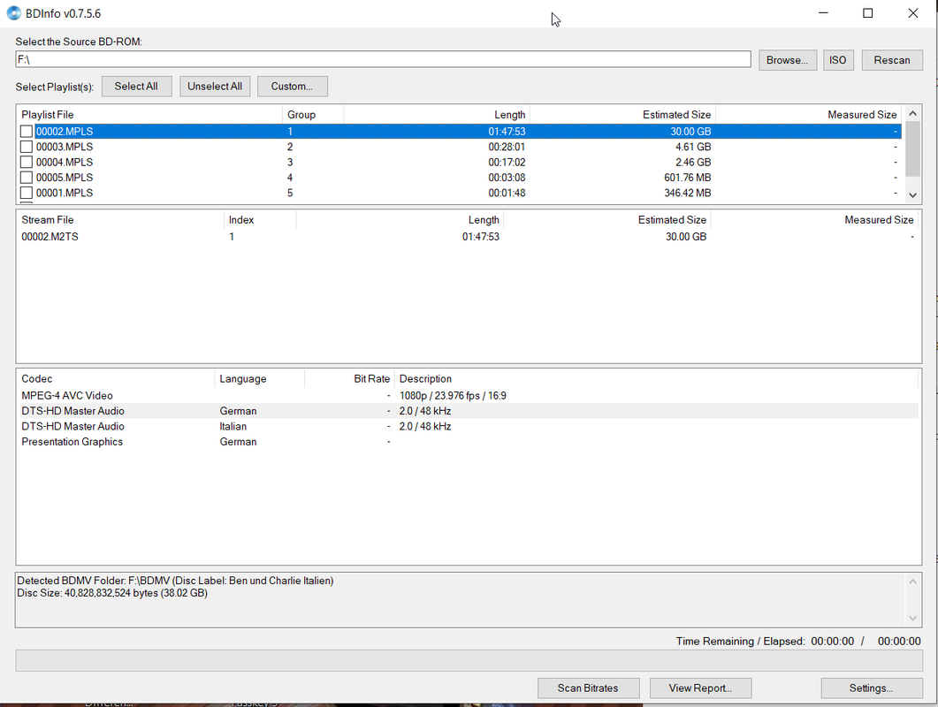Image resolution: width=938 pixels, height=707 pixels.
Task: Click log box scroll down arrow
Action: click(912, 619)
